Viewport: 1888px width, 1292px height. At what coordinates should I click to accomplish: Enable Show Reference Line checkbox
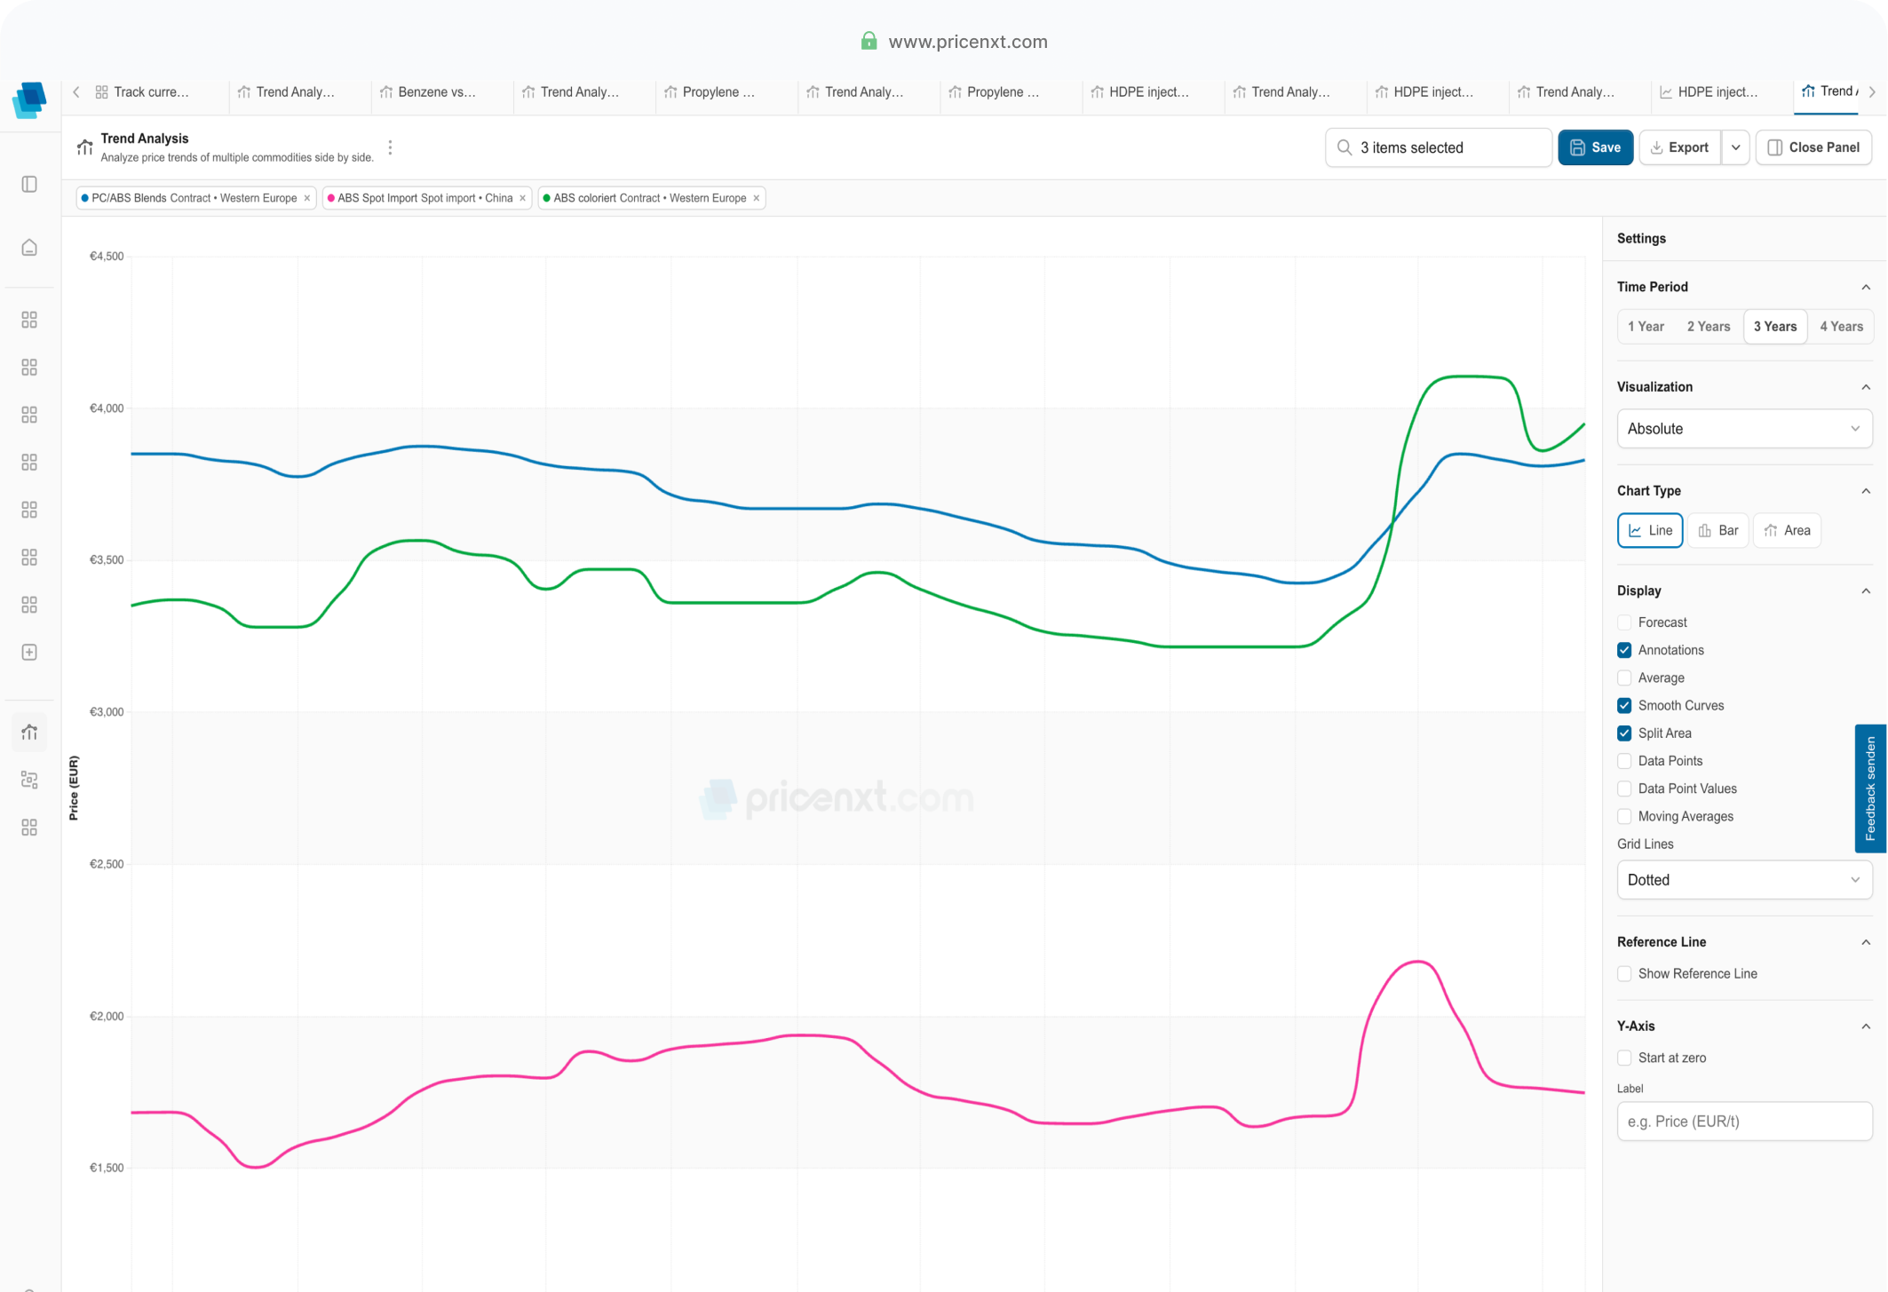(1624, 973)
